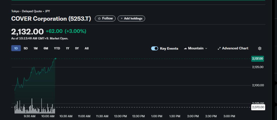277x120 pixels.
Task: Follow COVER Corporation with the Follow button
Action: 105,18
